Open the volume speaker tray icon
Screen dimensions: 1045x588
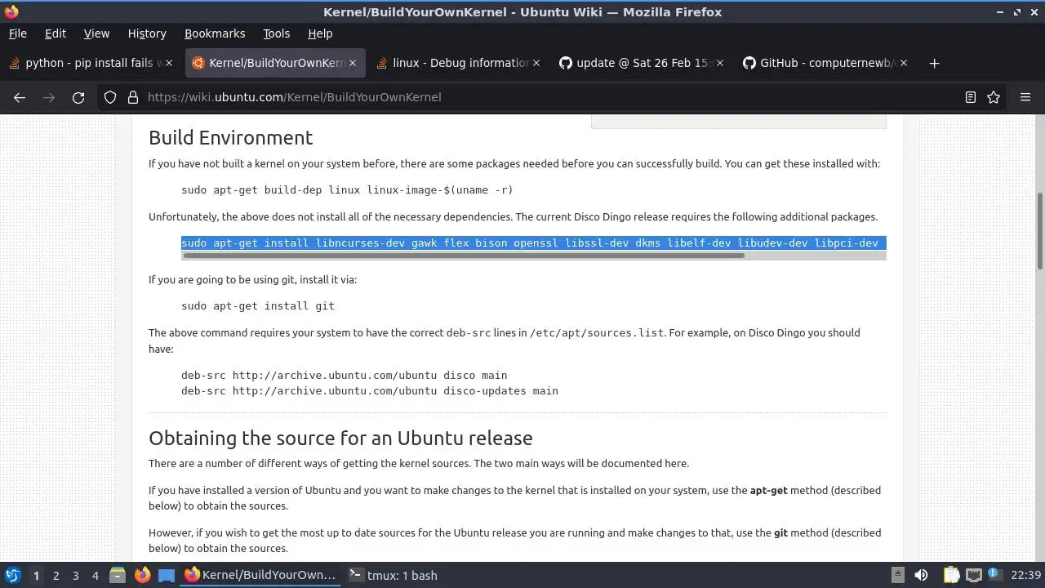click(x=921, y=575)
